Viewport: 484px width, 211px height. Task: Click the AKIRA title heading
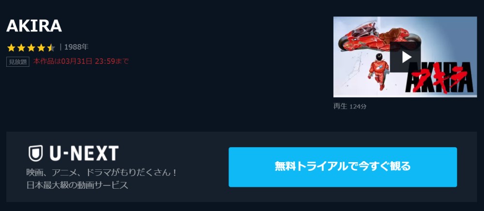[x=34, y=26]
